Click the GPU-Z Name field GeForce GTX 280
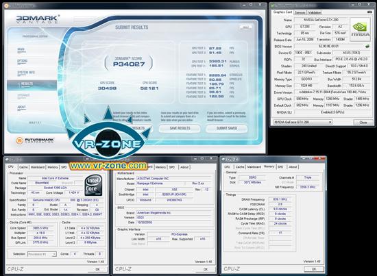The image size is (377, 276). 321,20
